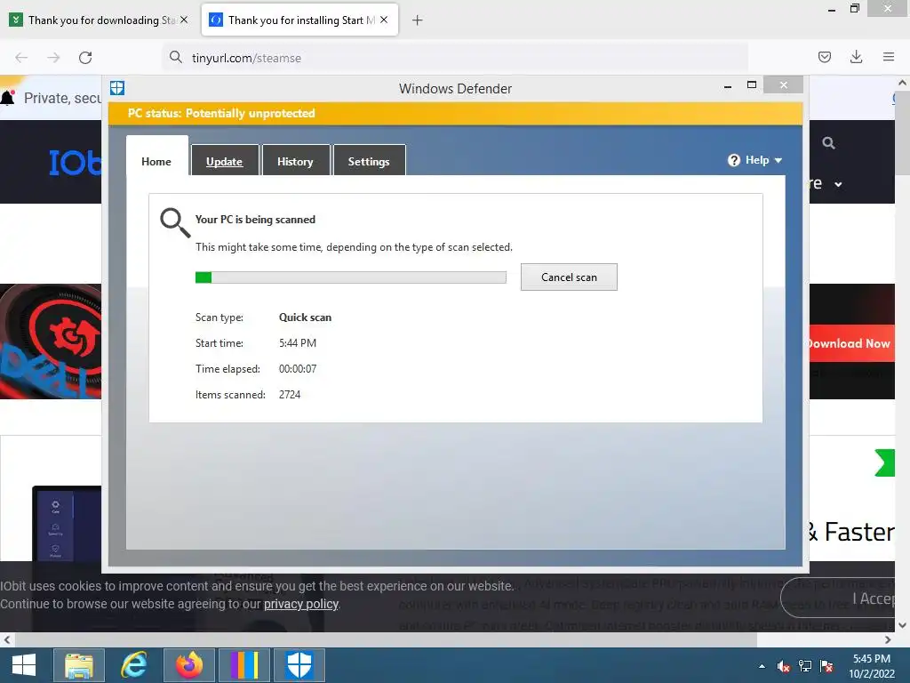Click the scan progress bar
The image size is (910, 683).
(350, 277)
